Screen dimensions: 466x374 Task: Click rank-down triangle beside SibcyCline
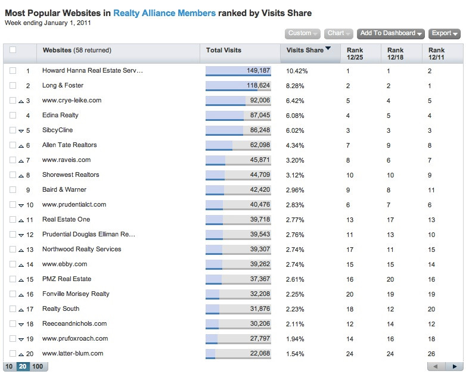coord(21,131)
